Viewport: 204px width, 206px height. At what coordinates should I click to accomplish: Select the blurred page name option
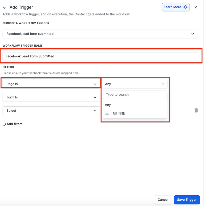115,114
